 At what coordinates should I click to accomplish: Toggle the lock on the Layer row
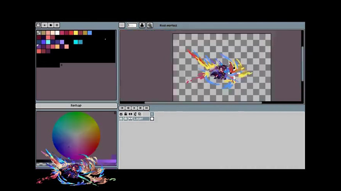click(126, 119)
